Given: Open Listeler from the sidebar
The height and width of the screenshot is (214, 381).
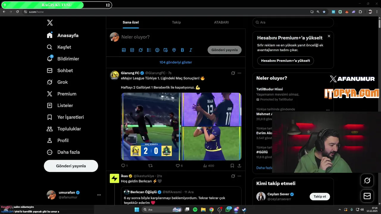Looking at the screenshot, I should coord(60,106).
